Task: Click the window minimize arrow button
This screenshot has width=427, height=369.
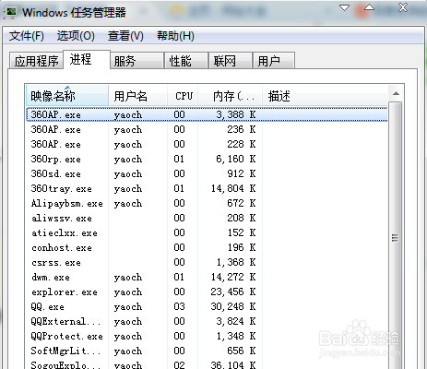Action: click(344, 7)
